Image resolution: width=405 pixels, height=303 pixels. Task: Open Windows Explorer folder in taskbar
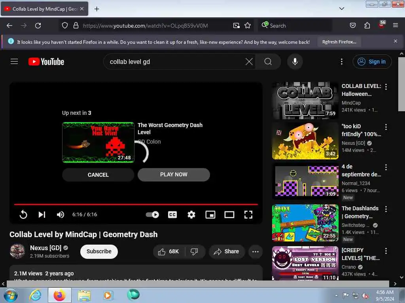tap(84, 296)
